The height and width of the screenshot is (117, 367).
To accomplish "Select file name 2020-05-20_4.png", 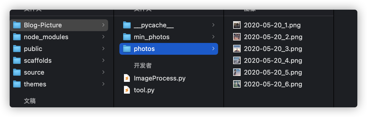I will (273, 61).
